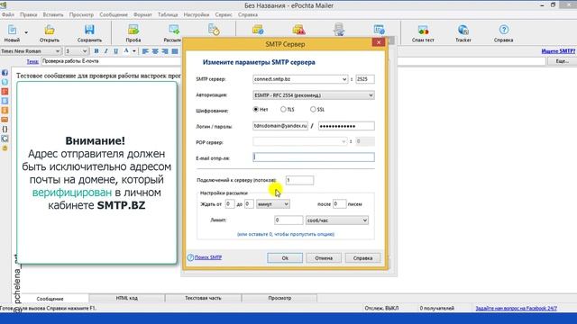Click the Справка question mark toolbar icon
Image resolution: width=577 pixels, height=324 pixels.
coord(503,30)
